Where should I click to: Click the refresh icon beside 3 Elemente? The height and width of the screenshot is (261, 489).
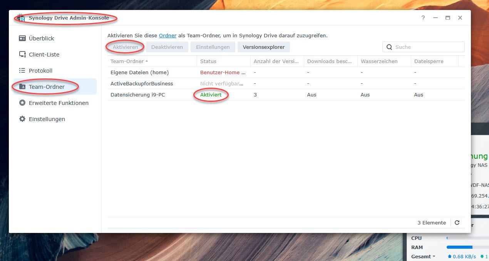pos(457,223)
